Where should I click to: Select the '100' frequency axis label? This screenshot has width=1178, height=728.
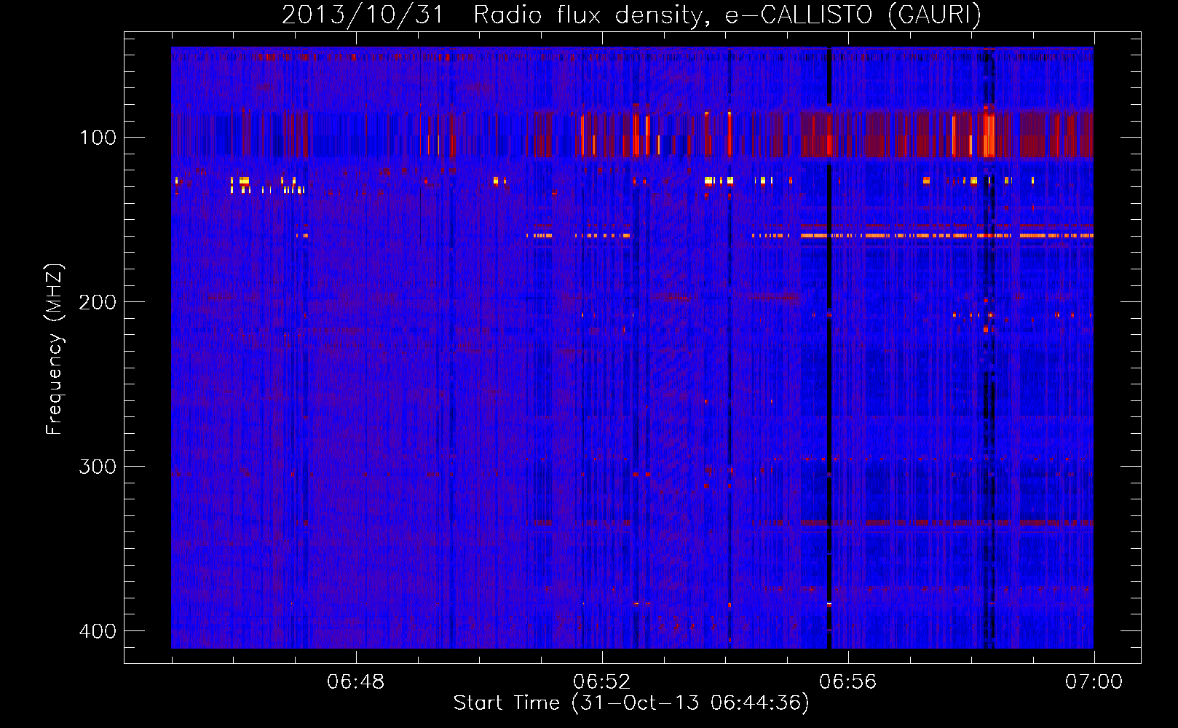98,138
